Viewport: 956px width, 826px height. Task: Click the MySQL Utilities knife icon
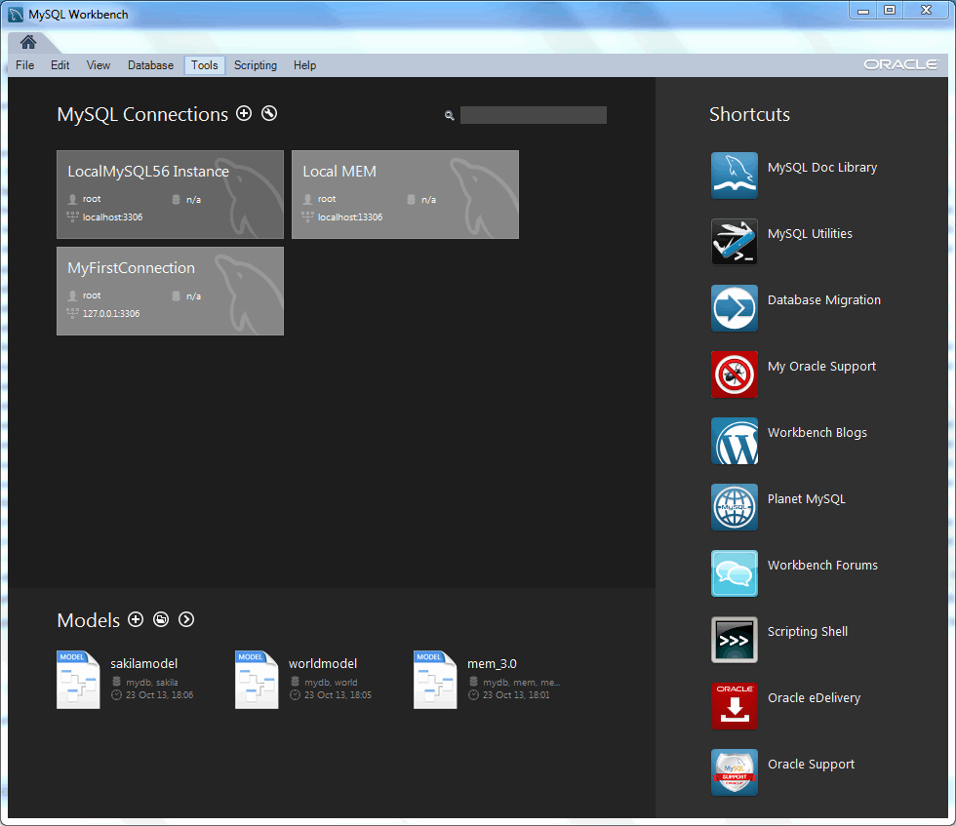click(735, 242)
